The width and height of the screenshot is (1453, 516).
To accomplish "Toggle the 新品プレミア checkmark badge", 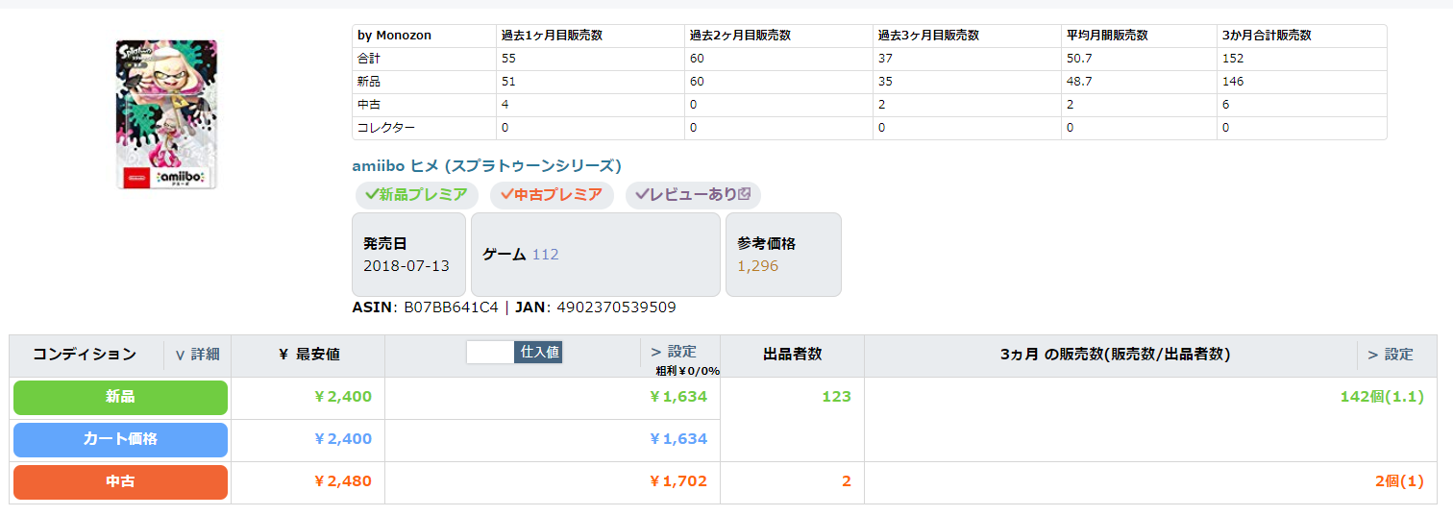I will (416, 195).
